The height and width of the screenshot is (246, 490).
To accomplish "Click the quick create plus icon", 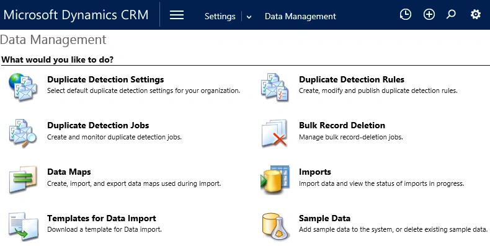I will [x=429, y=14].
